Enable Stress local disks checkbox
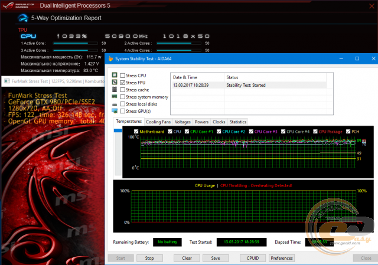Image resolution: width=378 pixels, height=265 pixels. [x=122, y=104]
